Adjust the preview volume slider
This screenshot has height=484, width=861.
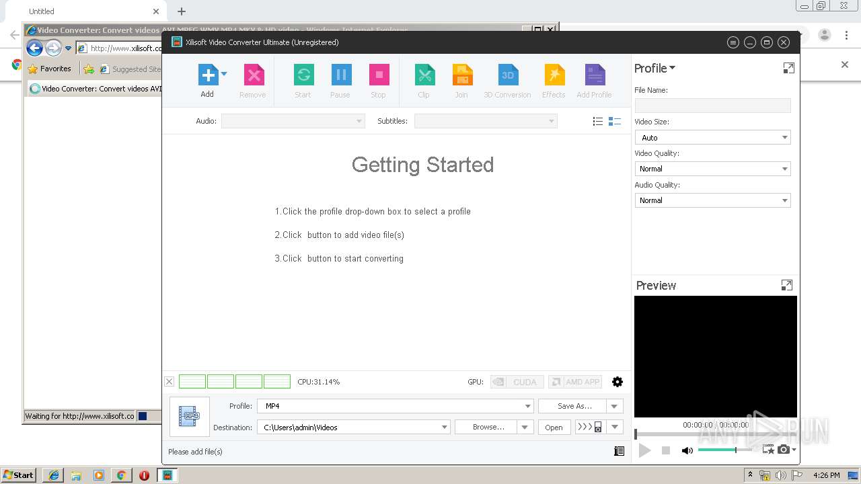click(725, 450)
